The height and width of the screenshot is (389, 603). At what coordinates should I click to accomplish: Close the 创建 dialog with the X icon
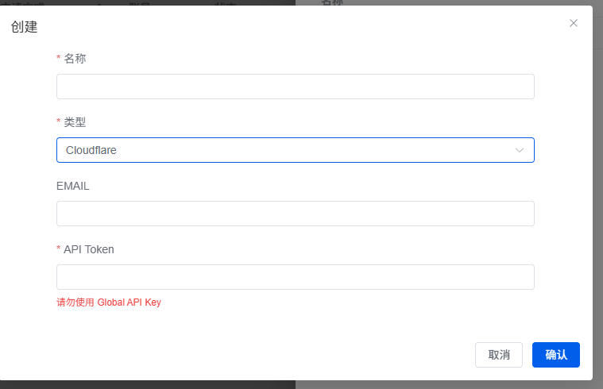(x=574, y=24)
